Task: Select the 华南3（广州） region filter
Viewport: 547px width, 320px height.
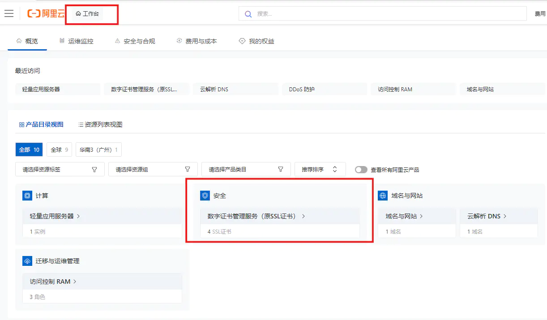Action: click(98, 149)
